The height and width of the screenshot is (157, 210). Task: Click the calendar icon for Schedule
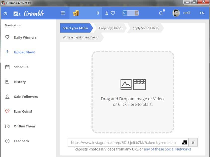coord(7,67)
